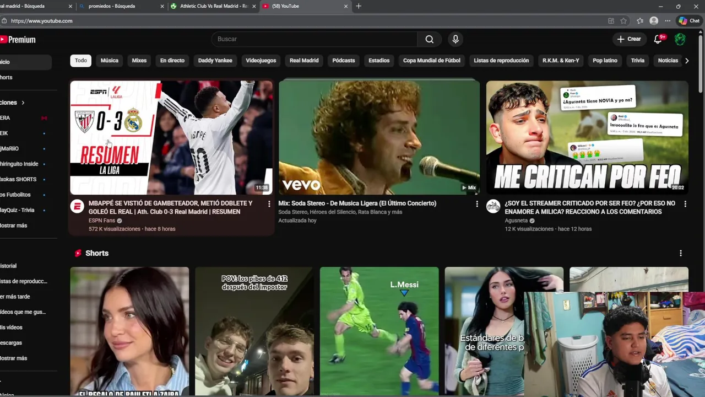Click the Buscar search field
This screenshot has width=705, height=397.
tap(314, 39)
